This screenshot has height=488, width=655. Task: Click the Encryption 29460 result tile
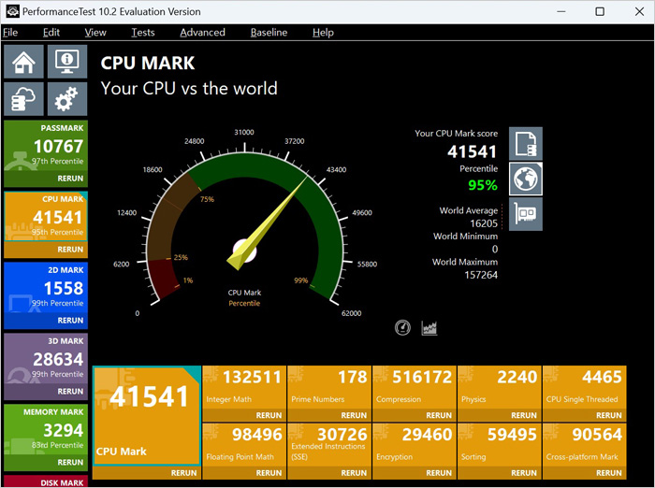click(415, 445)
